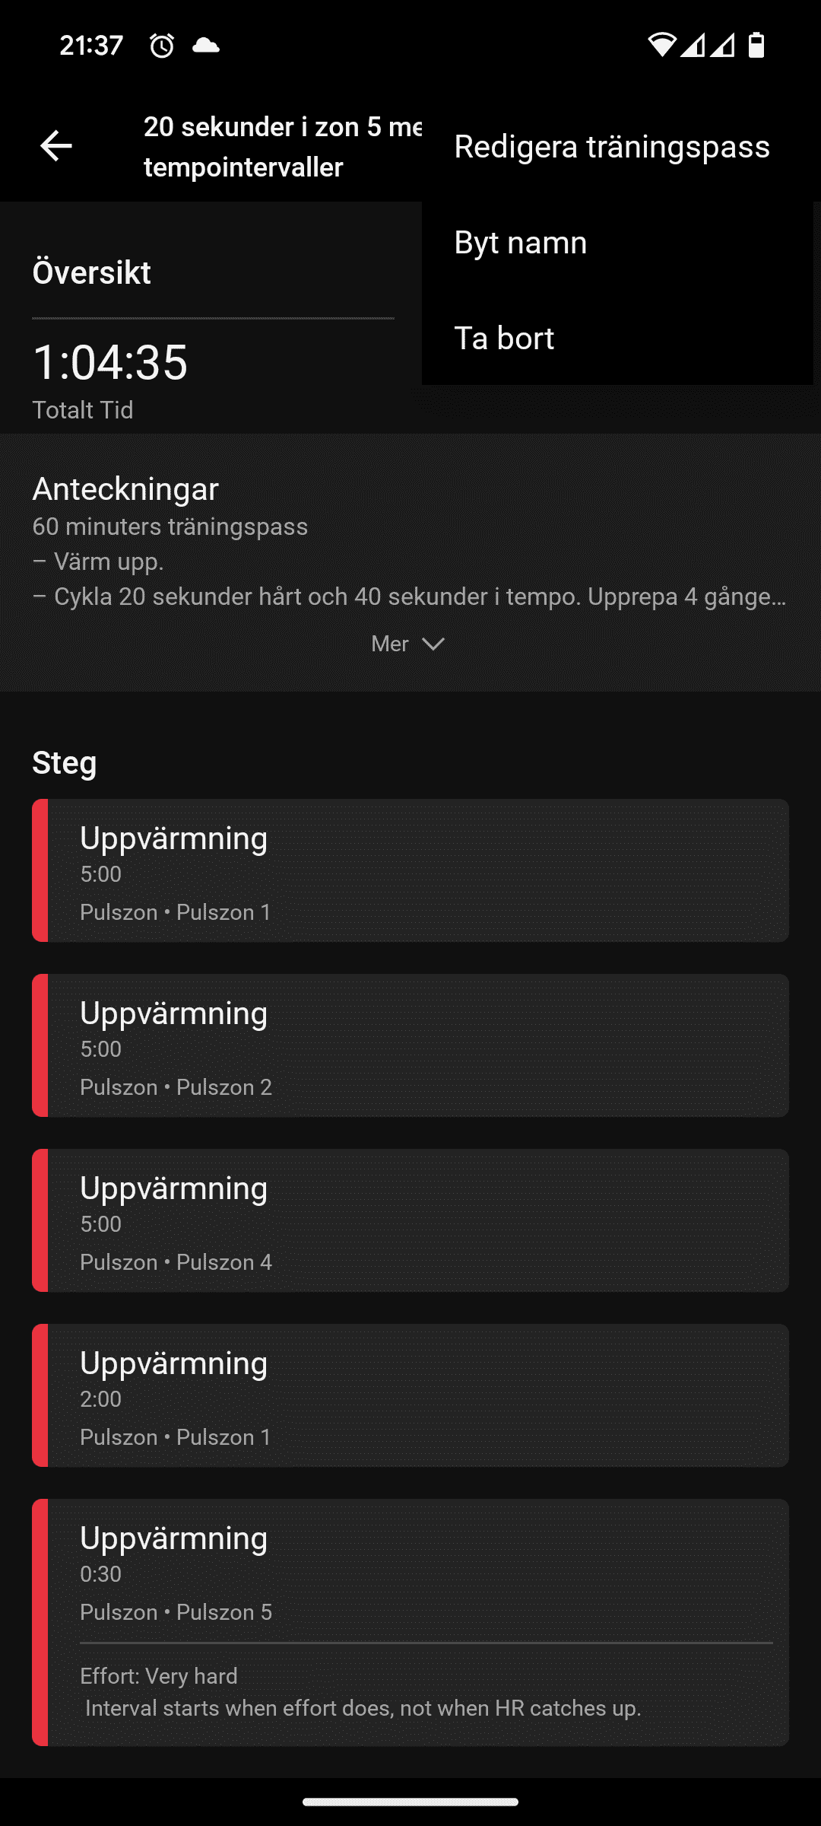Viewport: 821px width, 1826px height.
Task: Tap the workout title in header
Action: click(283, 147)
